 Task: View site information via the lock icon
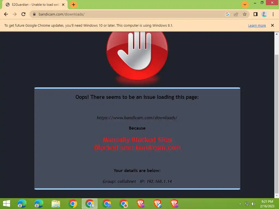tap(34, 14)
